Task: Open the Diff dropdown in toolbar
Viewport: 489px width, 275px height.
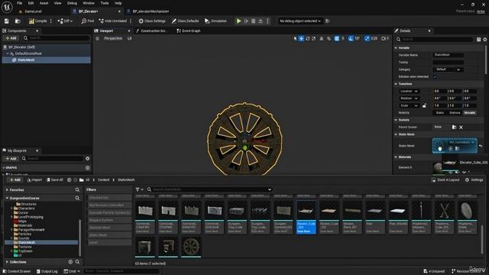Action: tap(65, 21)
